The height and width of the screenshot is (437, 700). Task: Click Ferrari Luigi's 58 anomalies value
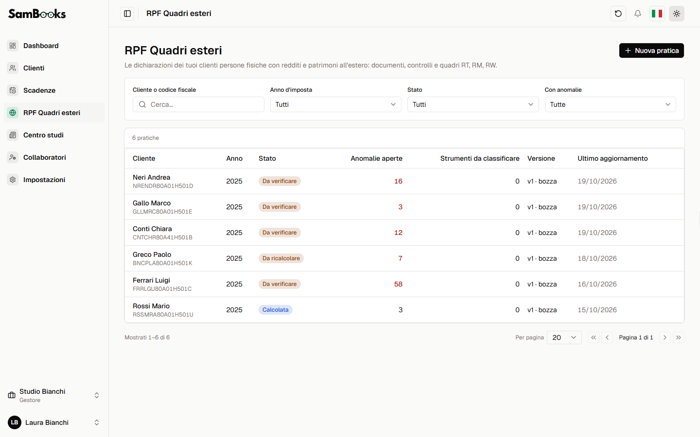[x=398, y=284]
